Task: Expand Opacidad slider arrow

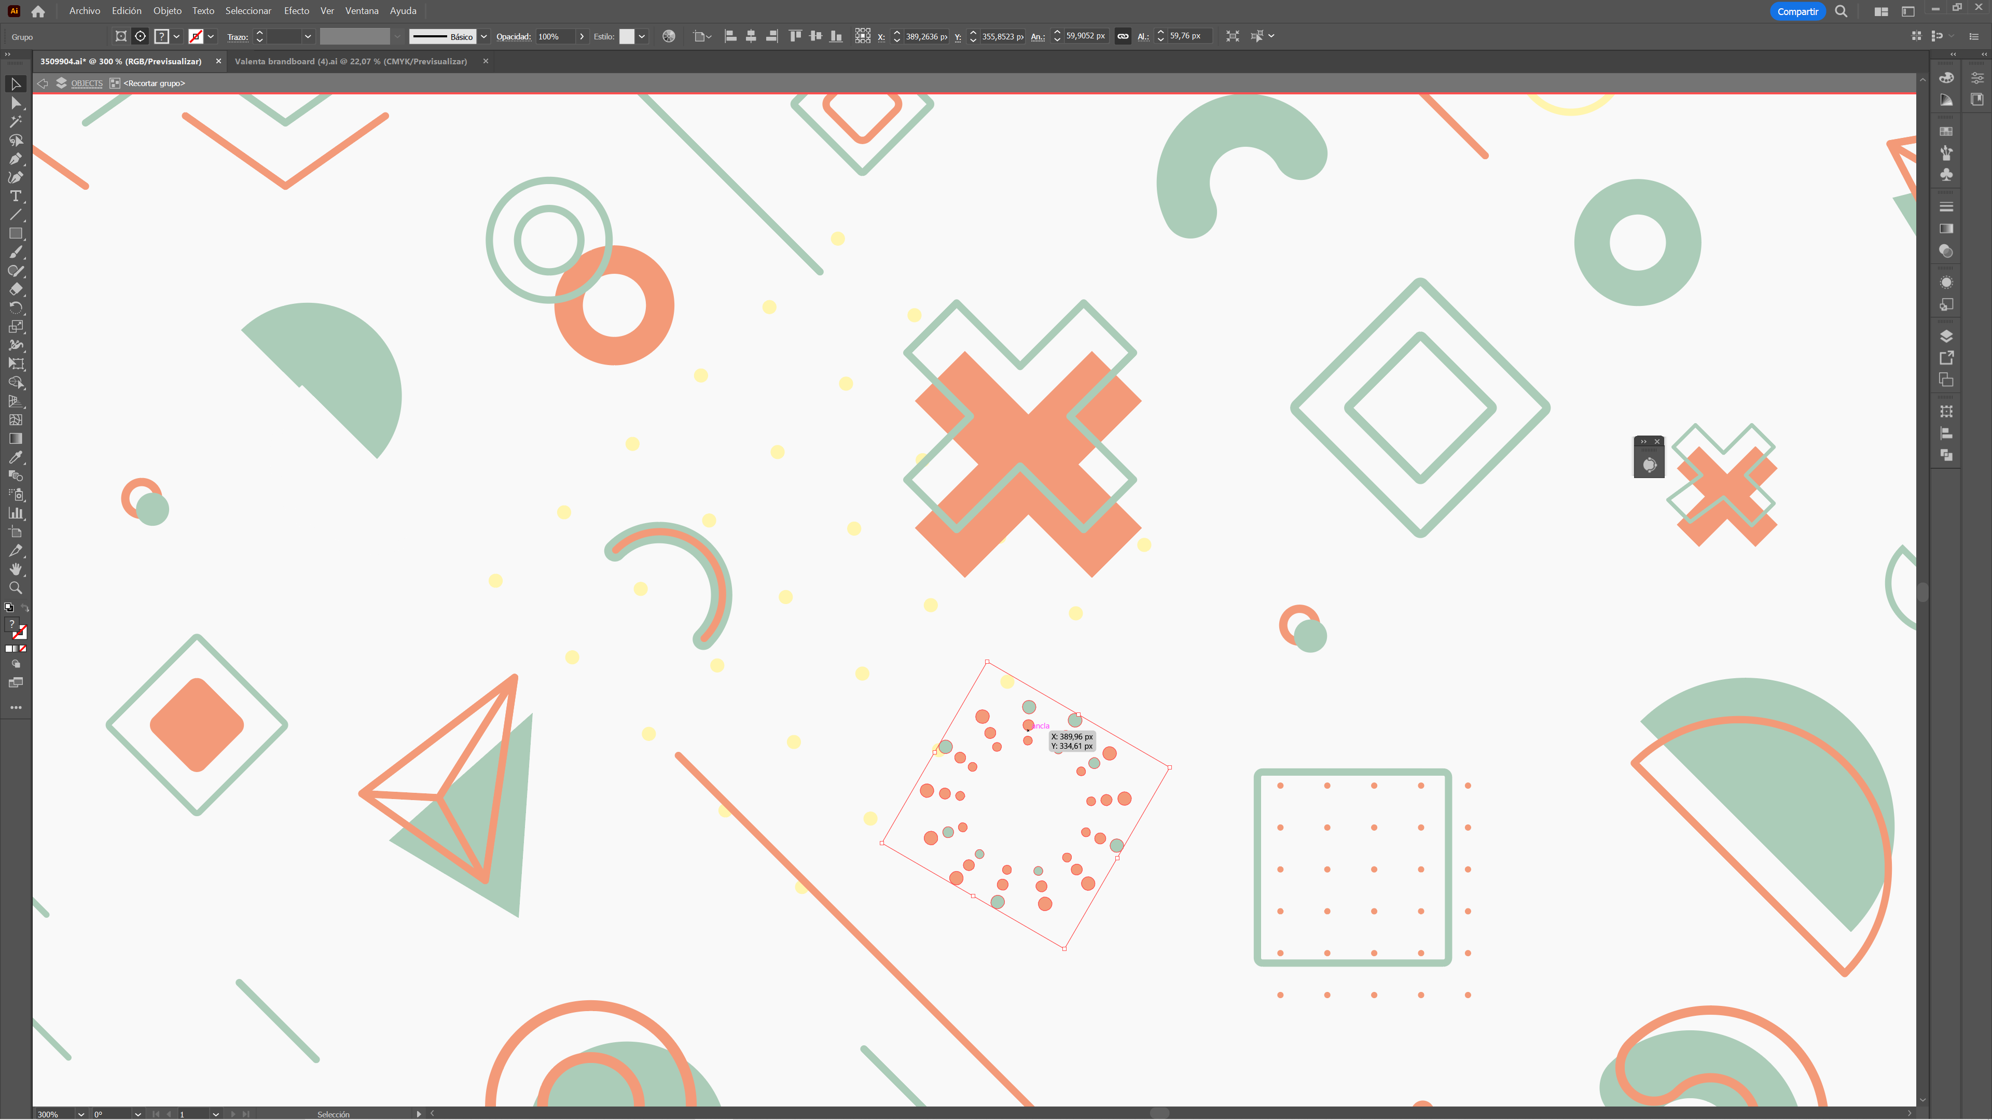Action: [x=582, y=36]
